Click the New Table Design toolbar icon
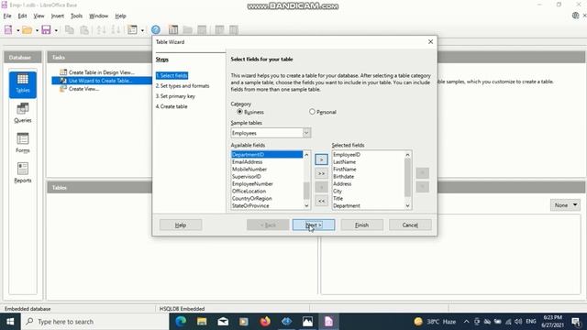Screen dimensions: 587x330 click(x=173, y=30)
